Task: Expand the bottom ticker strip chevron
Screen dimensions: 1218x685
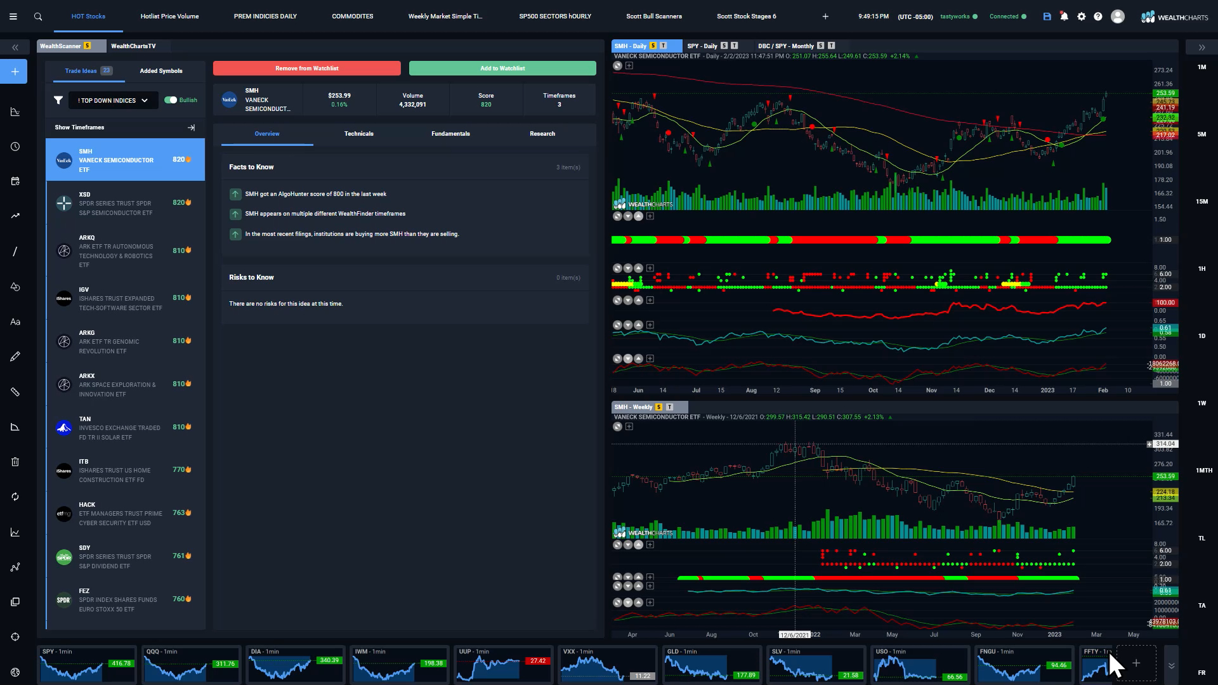Action: [1171, 665]
